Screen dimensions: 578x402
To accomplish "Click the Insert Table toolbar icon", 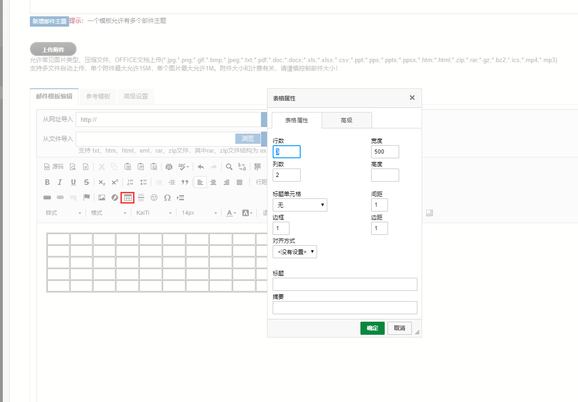I will point(127,197).
